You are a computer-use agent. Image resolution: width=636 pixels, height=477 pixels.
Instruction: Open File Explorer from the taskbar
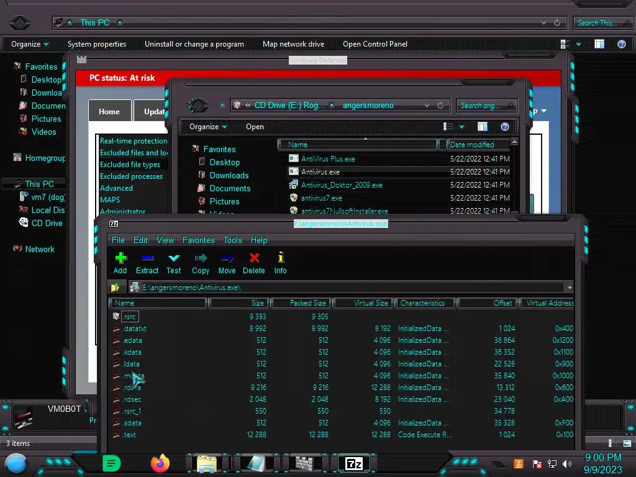pos(207,463)
